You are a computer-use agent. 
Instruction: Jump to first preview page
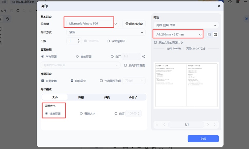point(157,124)
